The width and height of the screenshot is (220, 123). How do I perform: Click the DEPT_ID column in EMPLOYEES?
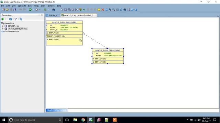tap(54, 30)
